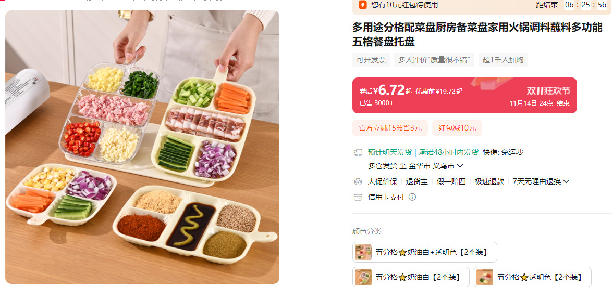Open the 可开发票 tag
This screenshot has width=613, height=287.
coord(371,60)
